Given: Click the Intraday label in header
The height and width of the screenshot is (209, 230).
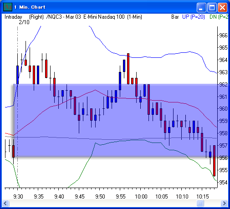Looking at the screenshot, I should (x=13, y=17).
